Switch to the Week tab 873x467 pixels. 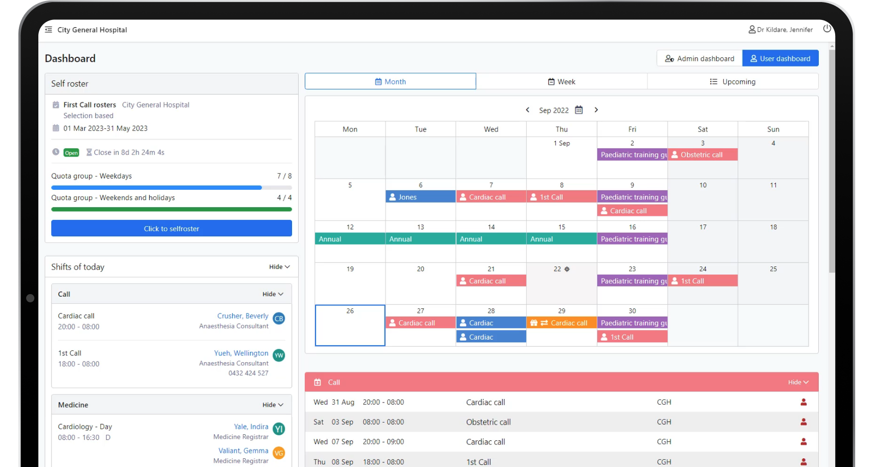pyautogui.click(x=562, y=82)
